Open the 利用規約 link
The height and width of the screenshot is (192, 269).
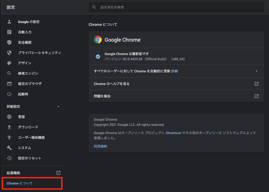point(100,146)
